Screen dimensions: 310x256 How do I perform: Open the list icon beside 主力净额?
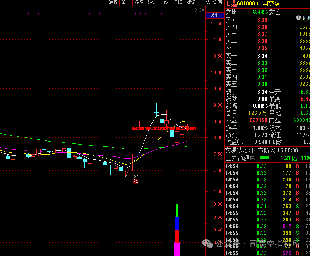[x=253, y=158]
